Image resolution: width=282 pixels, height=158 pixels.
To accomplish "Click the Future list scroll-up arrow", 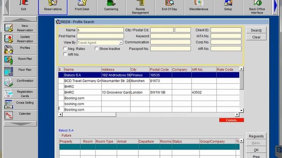I will pyautogui.click(x=241, y=141).
